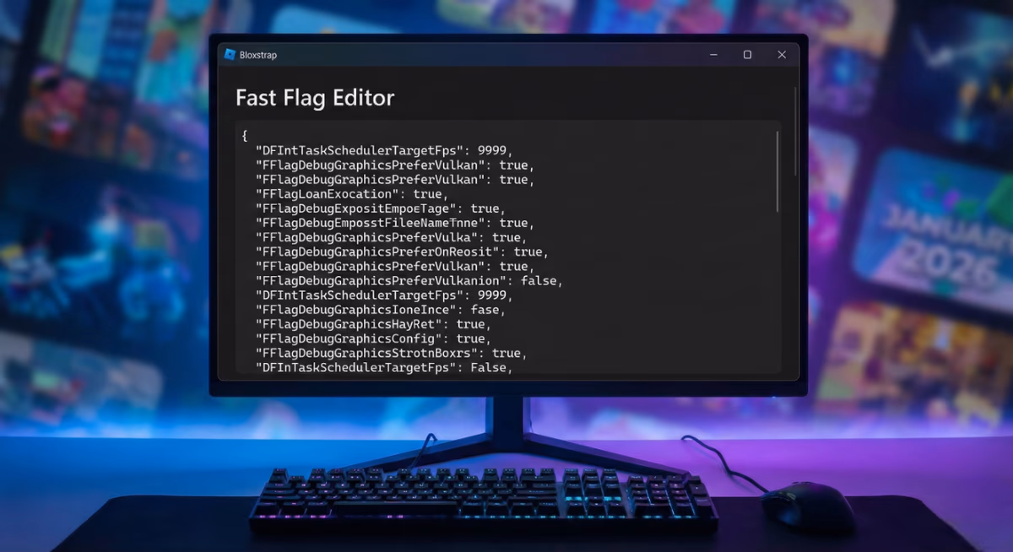Place cursor at the opening curly brace
Screen dimensions: 1013x552
click(244, 136)
